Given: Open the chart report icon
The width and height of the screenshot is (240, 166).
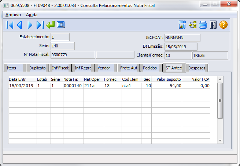Looking at the screenshot, I should click(x=182, y=25).
